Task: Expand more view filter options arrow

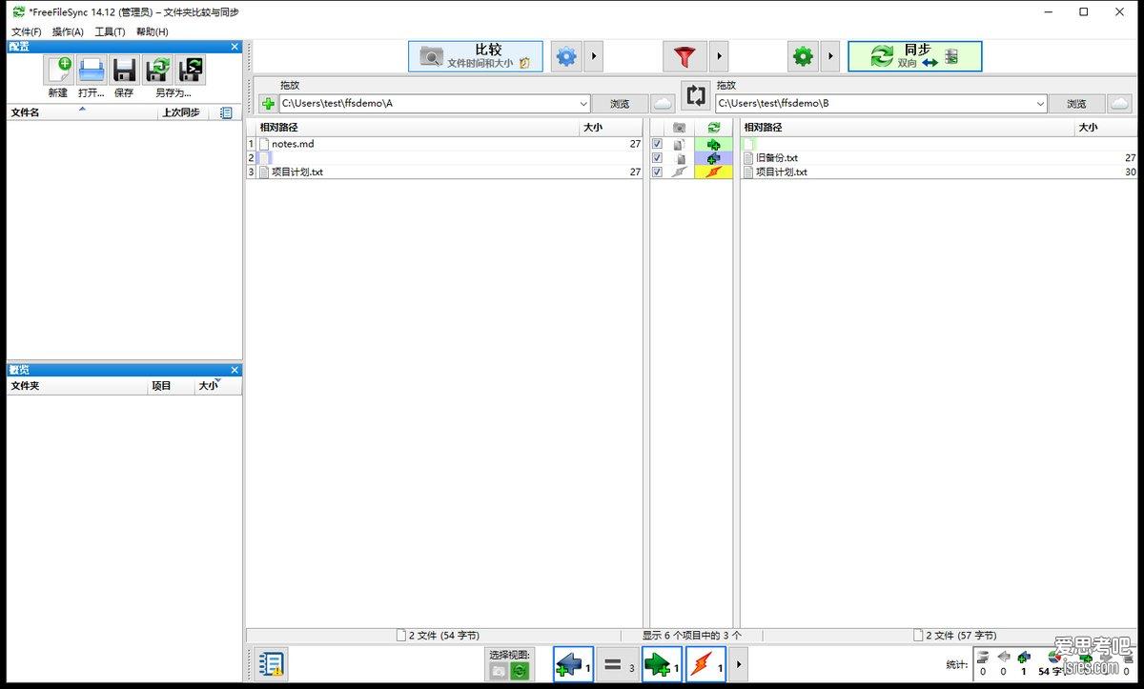Action: pos(739,664)
